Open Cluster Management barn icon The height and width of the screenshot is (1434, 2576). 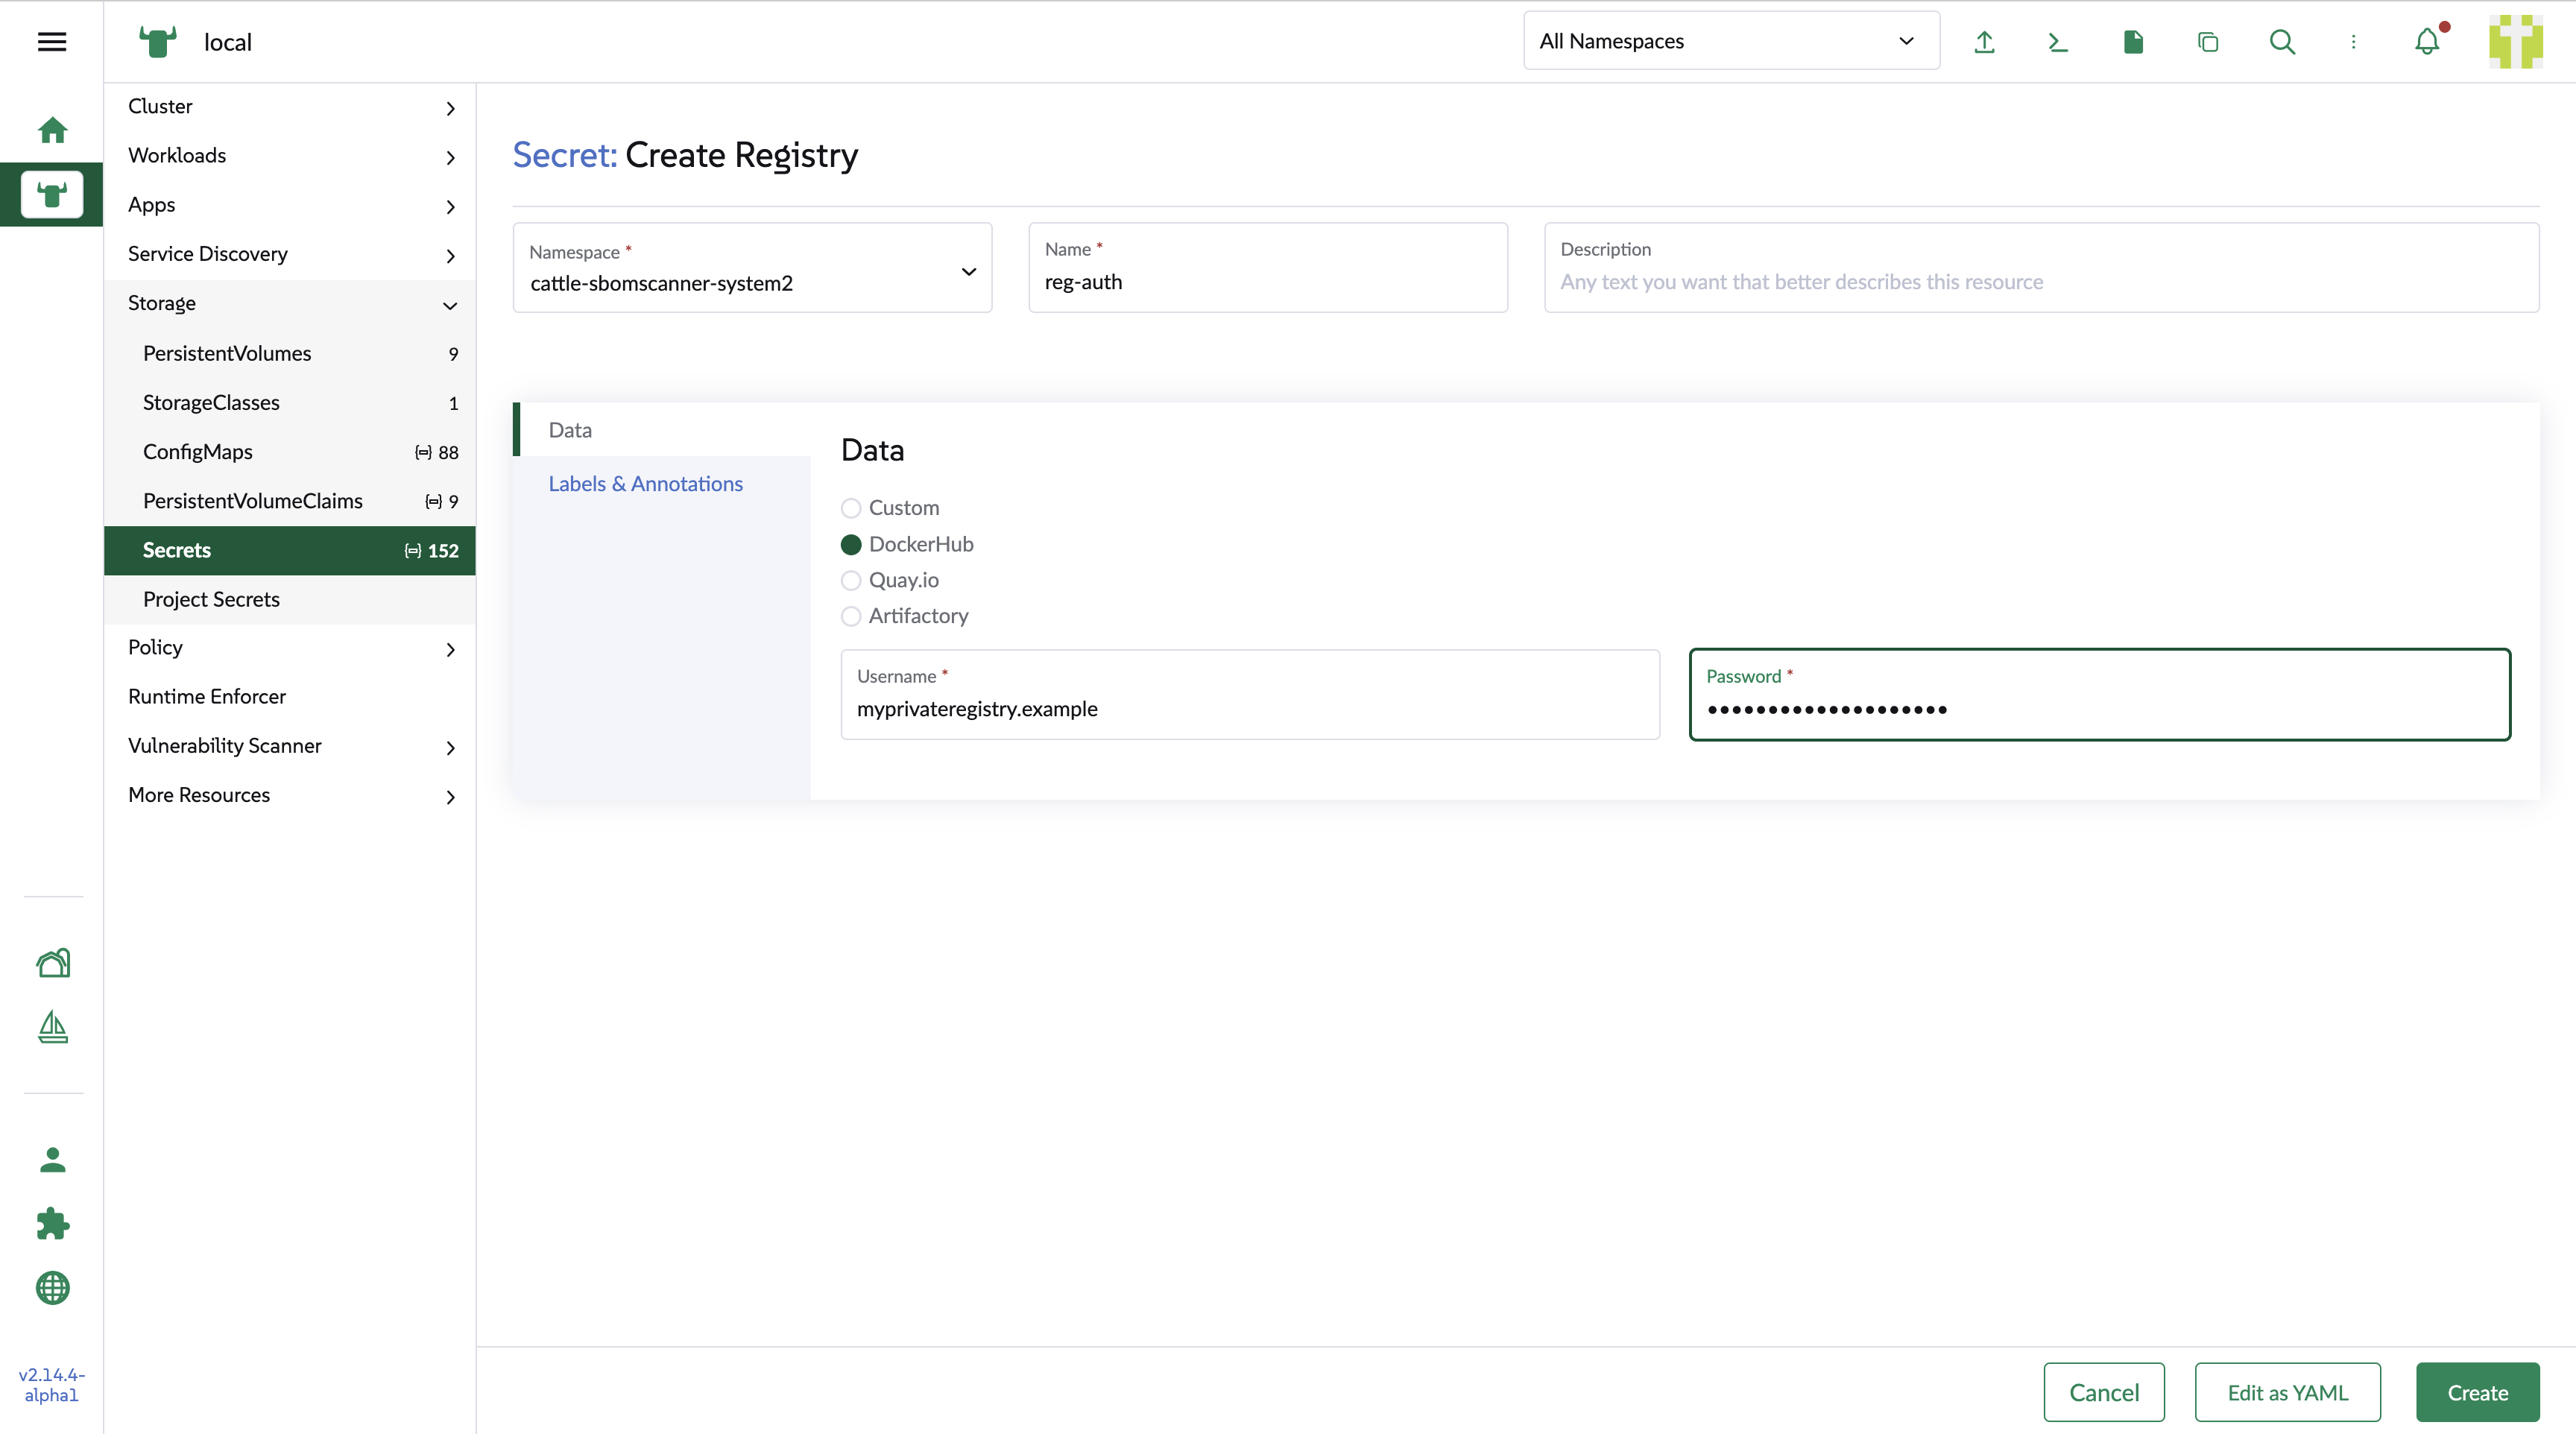[x=52, y=963]
